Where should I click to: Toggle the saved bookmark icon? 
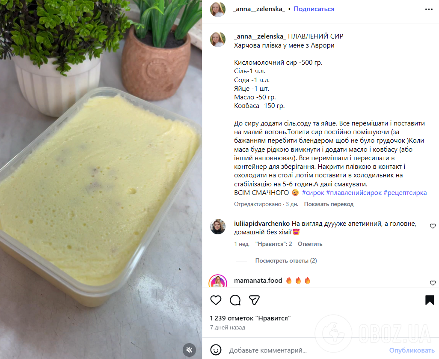pyautogui.click(x=430, y=300)
